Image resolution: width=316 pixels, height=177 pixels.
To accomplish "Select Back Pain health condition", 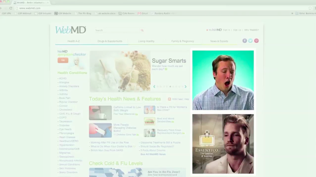I will tap(65, 98).
